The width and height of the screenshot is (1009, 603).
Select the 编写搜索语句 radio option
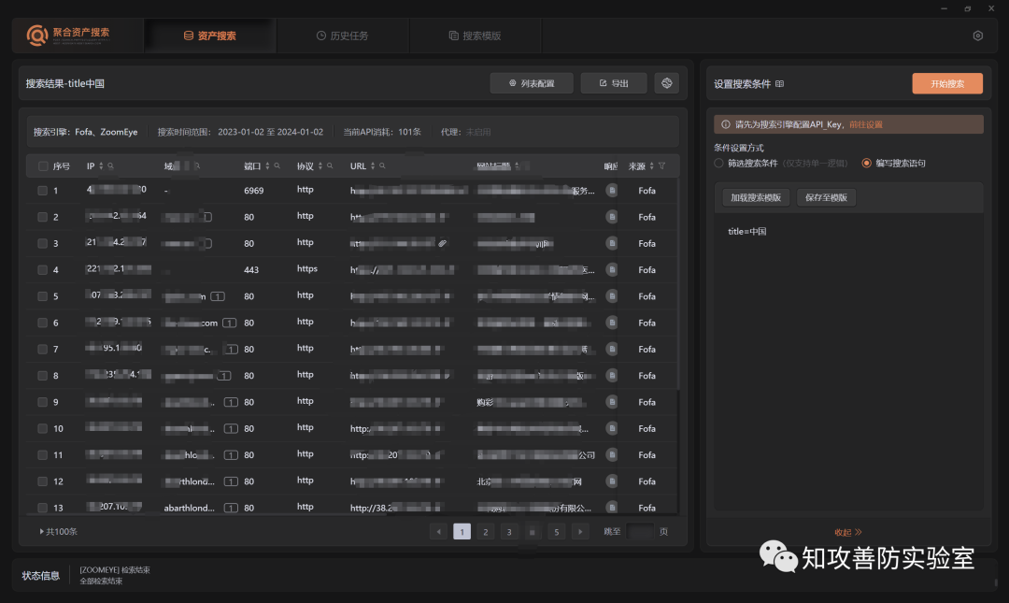(867, 163)
